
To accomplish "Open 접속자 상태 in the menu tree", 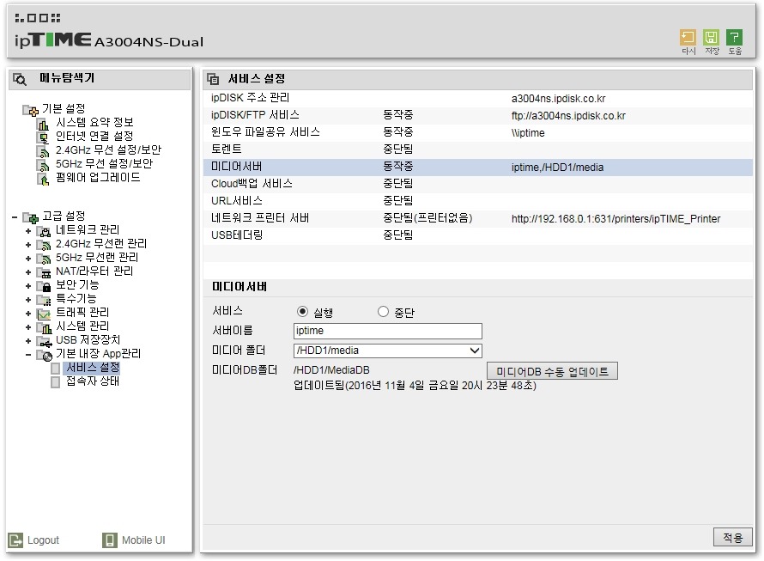I will click(93, 381).
